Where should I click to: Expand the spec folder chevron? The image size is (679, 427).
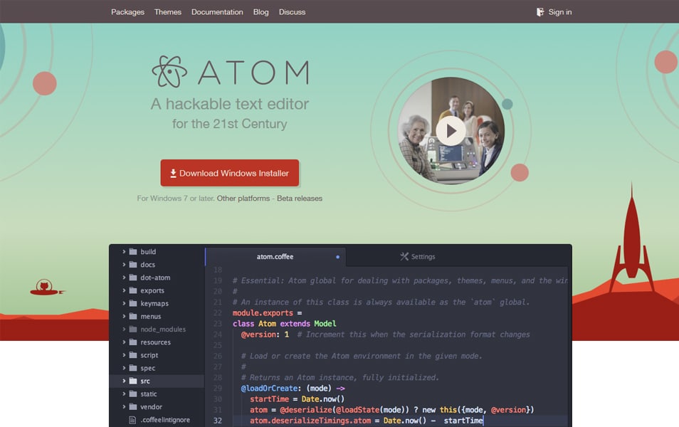click(x=124, y=368)
